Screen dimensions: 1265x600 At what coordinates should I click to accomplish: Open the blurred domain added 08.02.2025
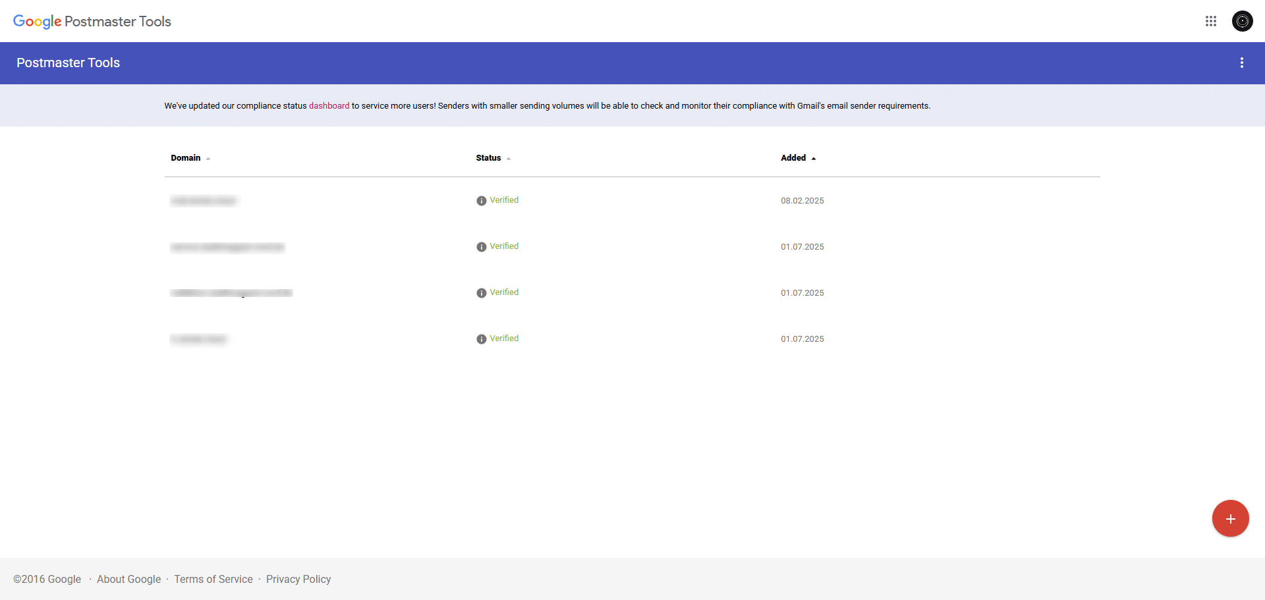tap(203, 201)
